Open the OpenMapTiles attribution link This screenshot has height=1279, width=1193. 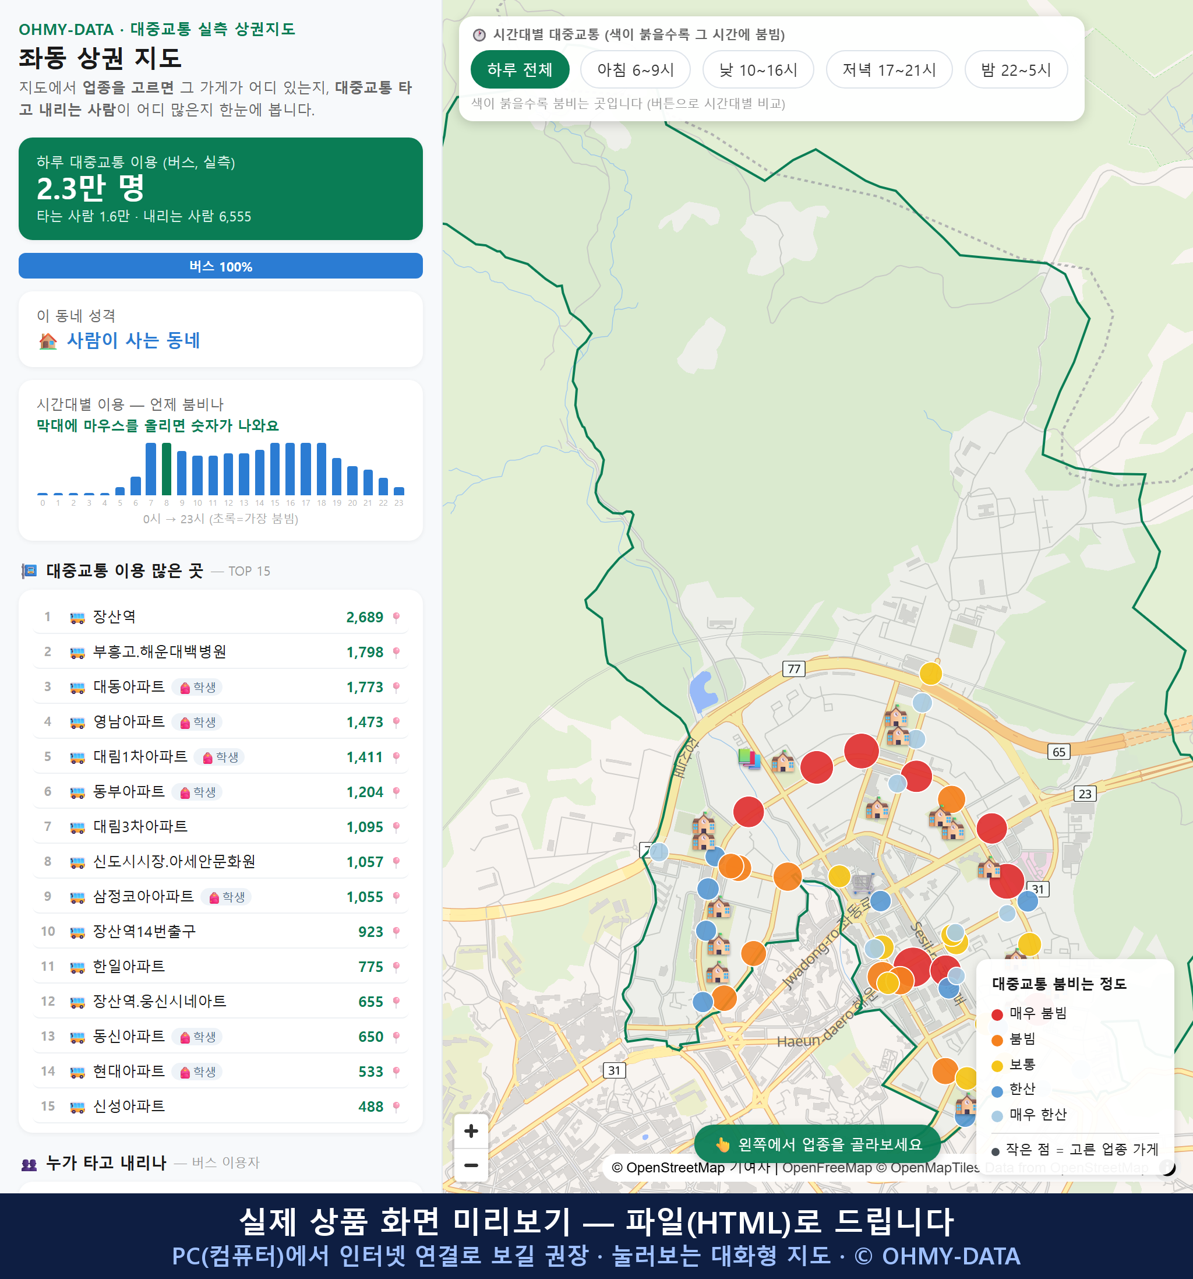(x=927, y=1167)
